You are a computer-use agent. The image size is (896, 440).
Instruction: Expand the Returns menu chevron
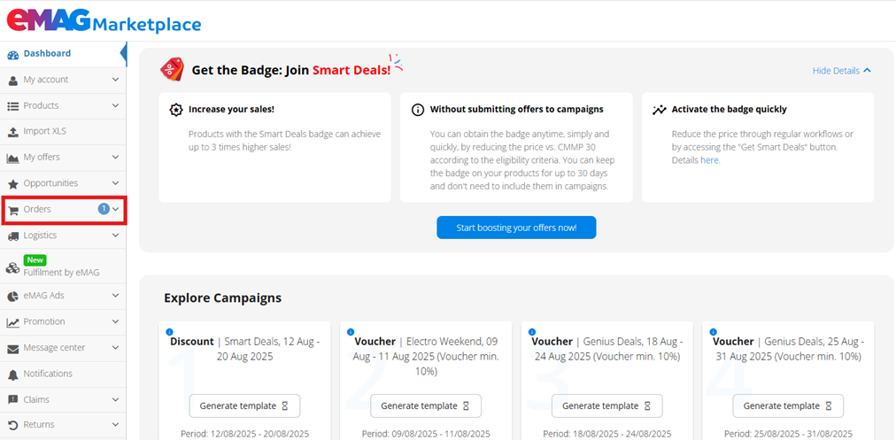pyautogui.click(x=115, y=425)
